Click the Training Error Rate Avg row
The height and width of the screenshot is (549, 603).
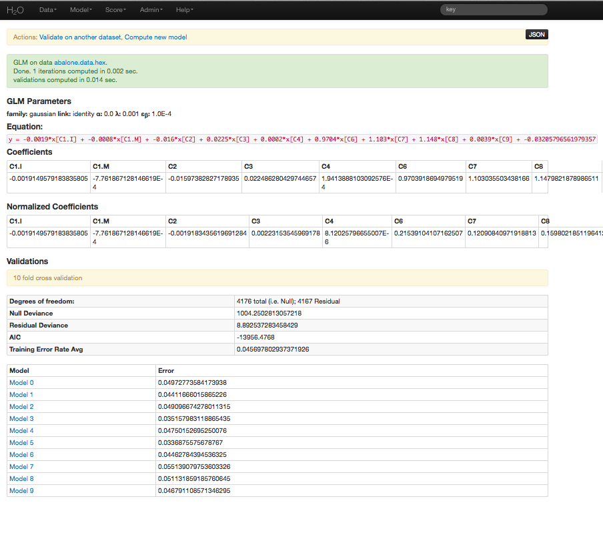tap(51, 349)
